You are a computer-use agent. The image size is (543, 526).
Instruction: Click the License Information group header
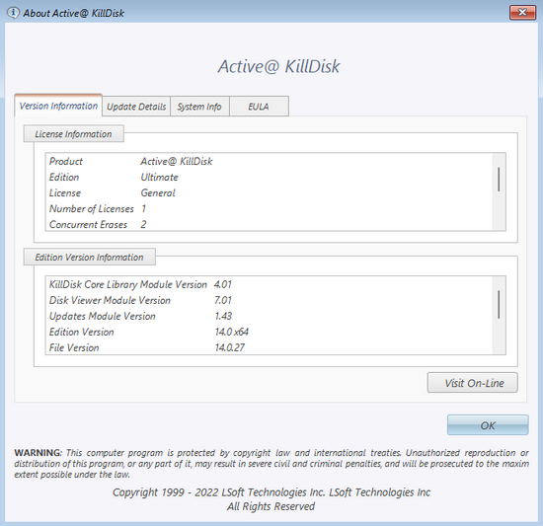click(73, 134)
